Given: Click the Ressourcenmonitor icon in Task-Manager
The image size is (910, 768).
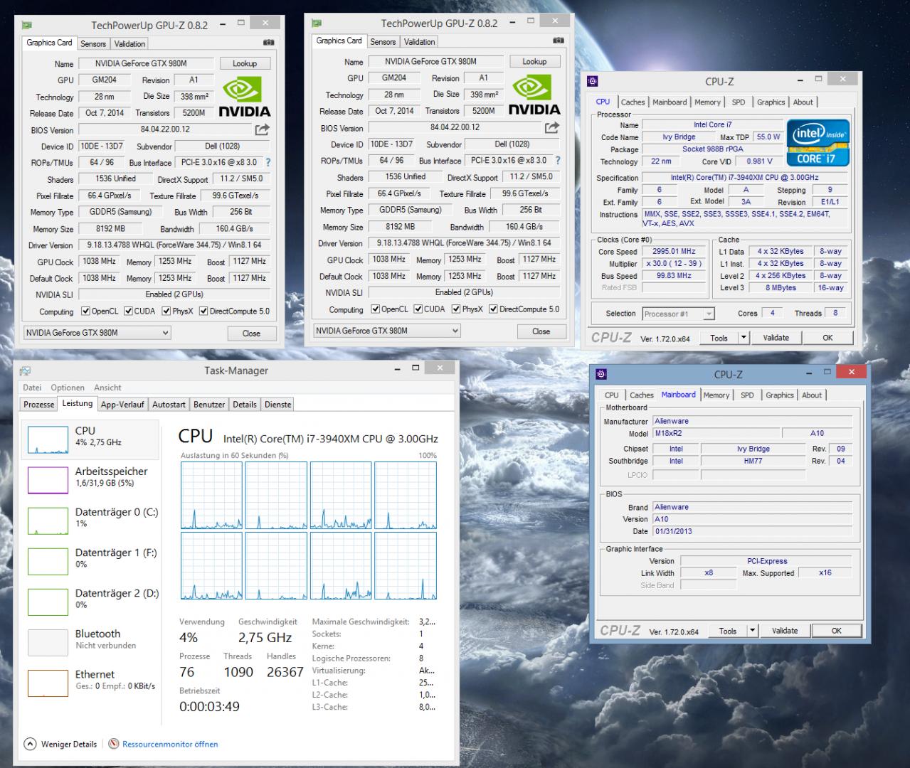Looking at the screenshot, I should pos(114,744).
